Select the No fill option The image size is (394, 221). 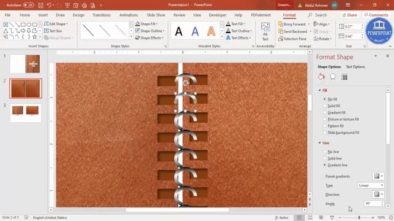[x=331, y=99]
